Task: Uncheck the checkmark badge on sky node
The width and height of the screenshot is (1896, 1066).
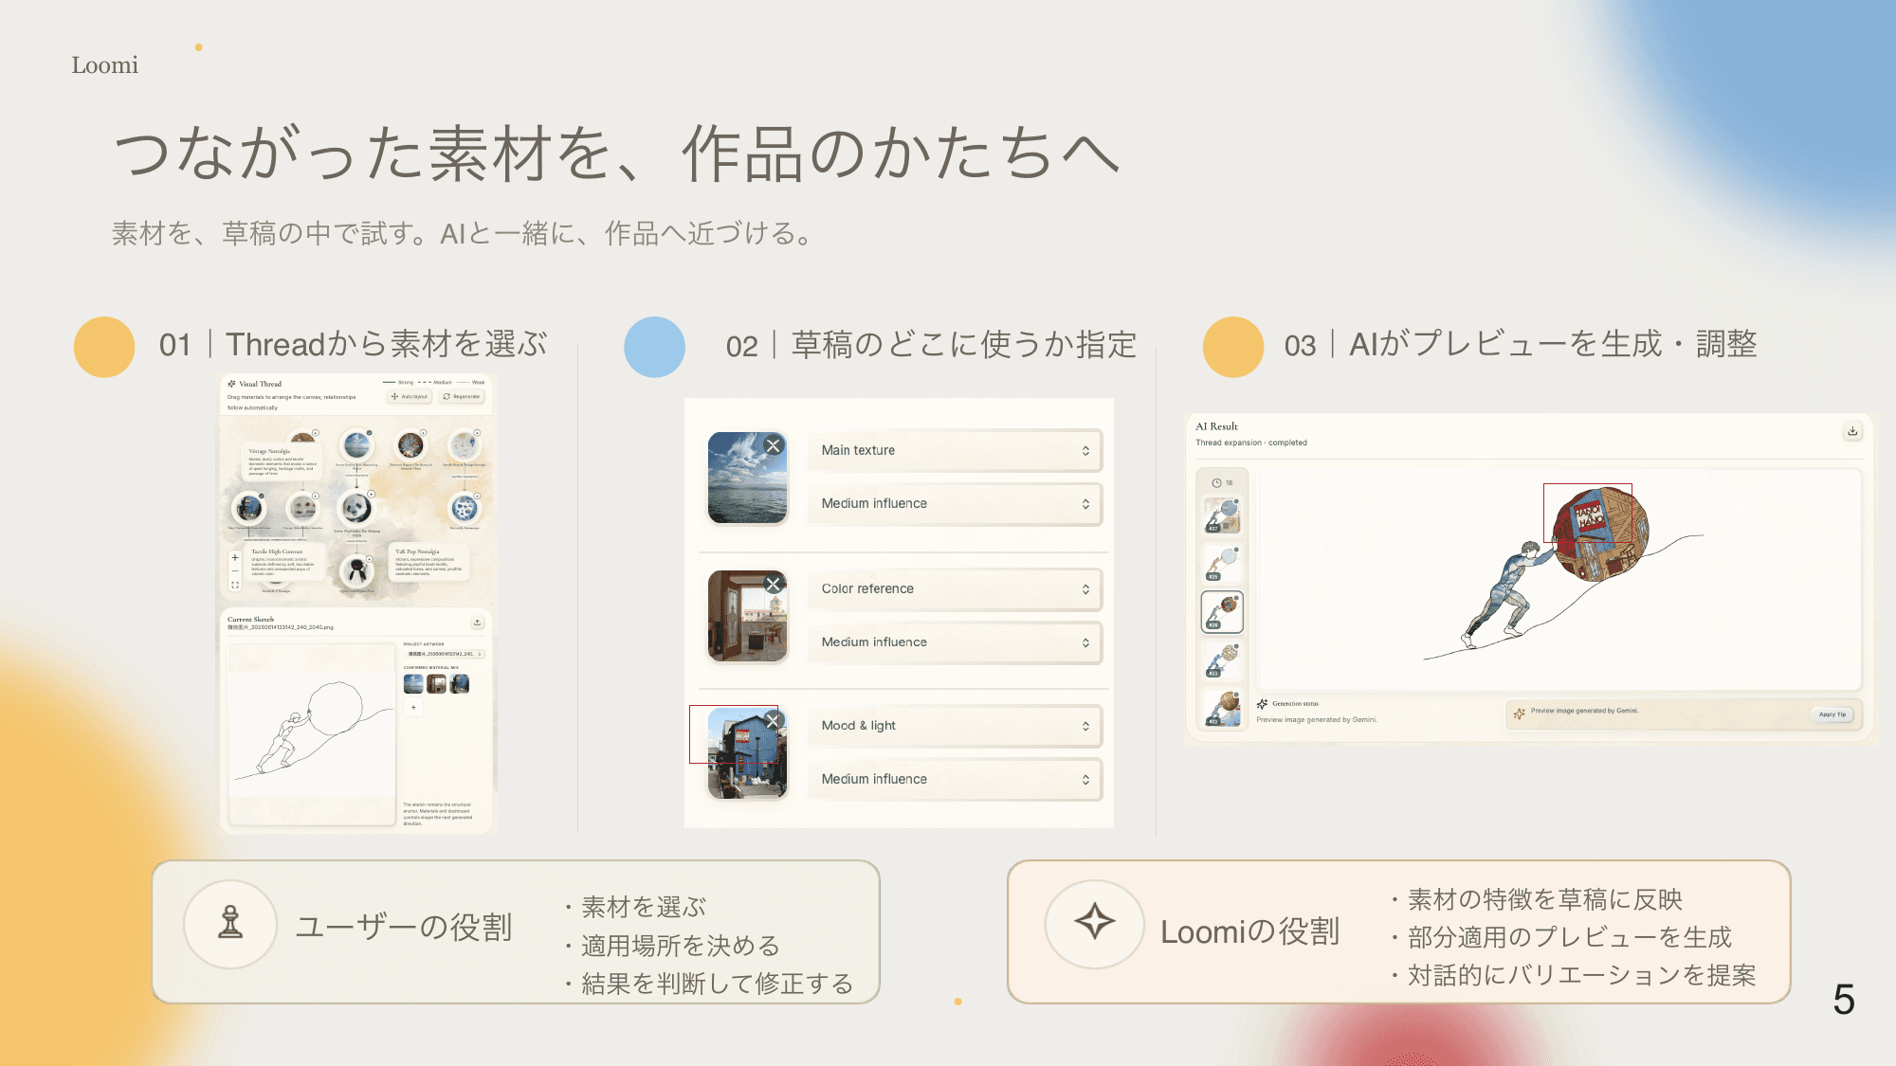Action: pyautogui.click(x=370, y=433)
